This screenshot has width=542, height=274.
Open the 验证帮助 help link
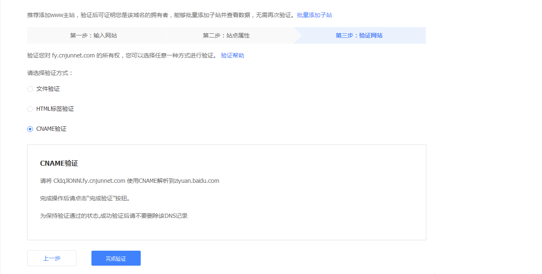[x=232, y=55]
